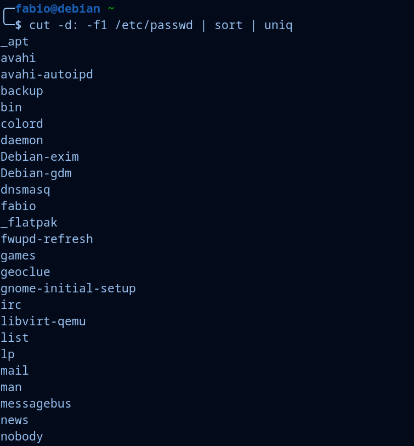Click the messagebus output entry
The height and width of the screenshot is (446, 414).
coord(36,404)
